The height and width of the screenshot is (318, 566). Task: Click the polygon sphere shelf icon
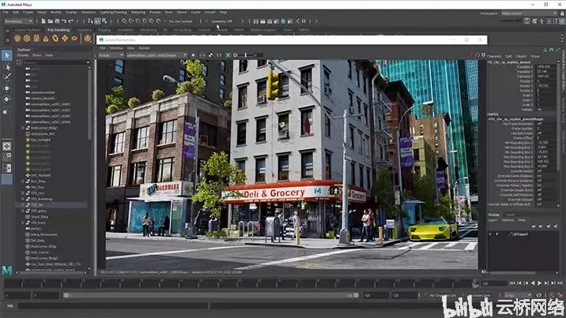[17, 38]
